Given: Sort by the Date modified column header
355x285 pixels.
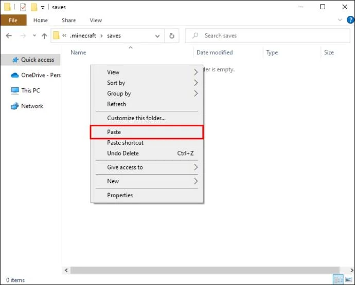Looking at the screenshot, I should (215, 52).
